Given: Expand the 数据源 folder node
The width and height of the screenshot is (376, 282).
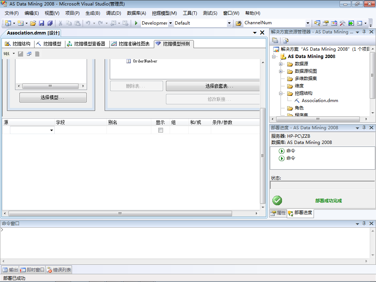Looking at the screenshot, I should (x=281, y=64).
